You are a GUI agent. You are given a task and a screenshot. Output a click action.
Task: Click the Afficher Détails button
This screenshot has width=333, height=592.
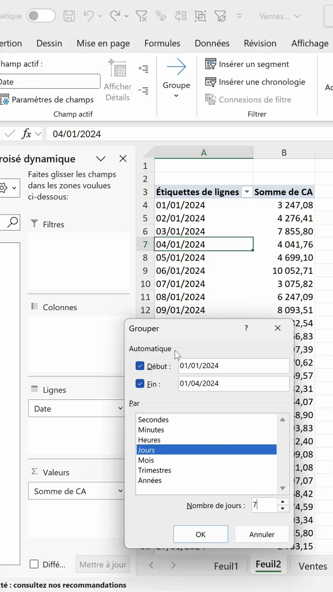(x=117, y=80)
